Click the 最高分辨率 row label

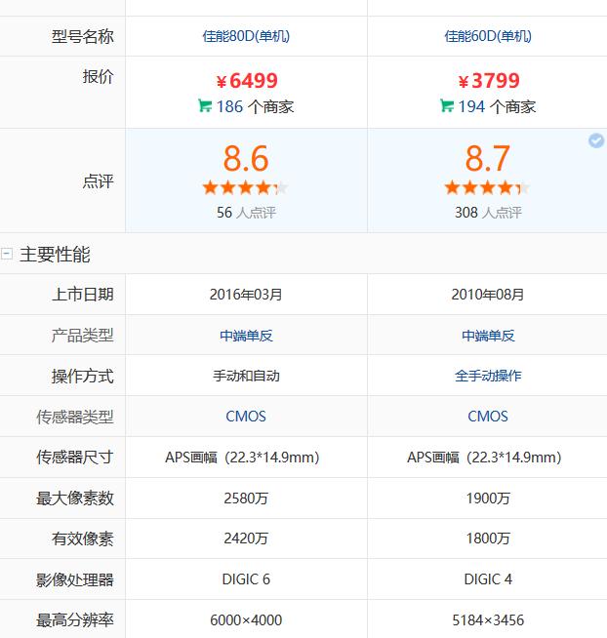(74, 620)
